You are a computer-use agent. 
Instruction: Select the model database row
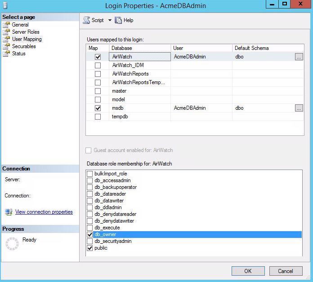tap(195, 99)
